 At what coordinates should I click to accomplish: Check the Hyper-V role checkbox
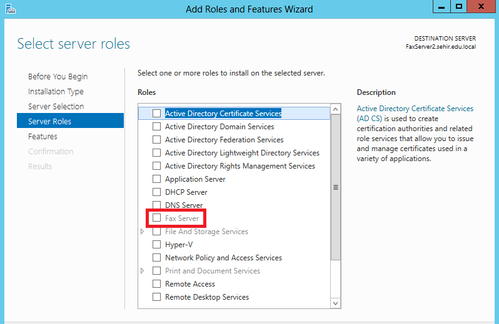tap(156, 245)
